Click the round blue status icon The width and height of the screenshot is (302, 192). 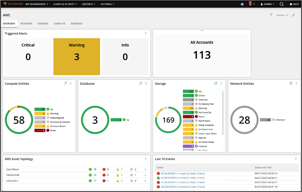[x=242, y=4]
